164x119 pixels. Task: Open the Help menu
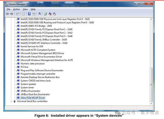coord(33,9)
